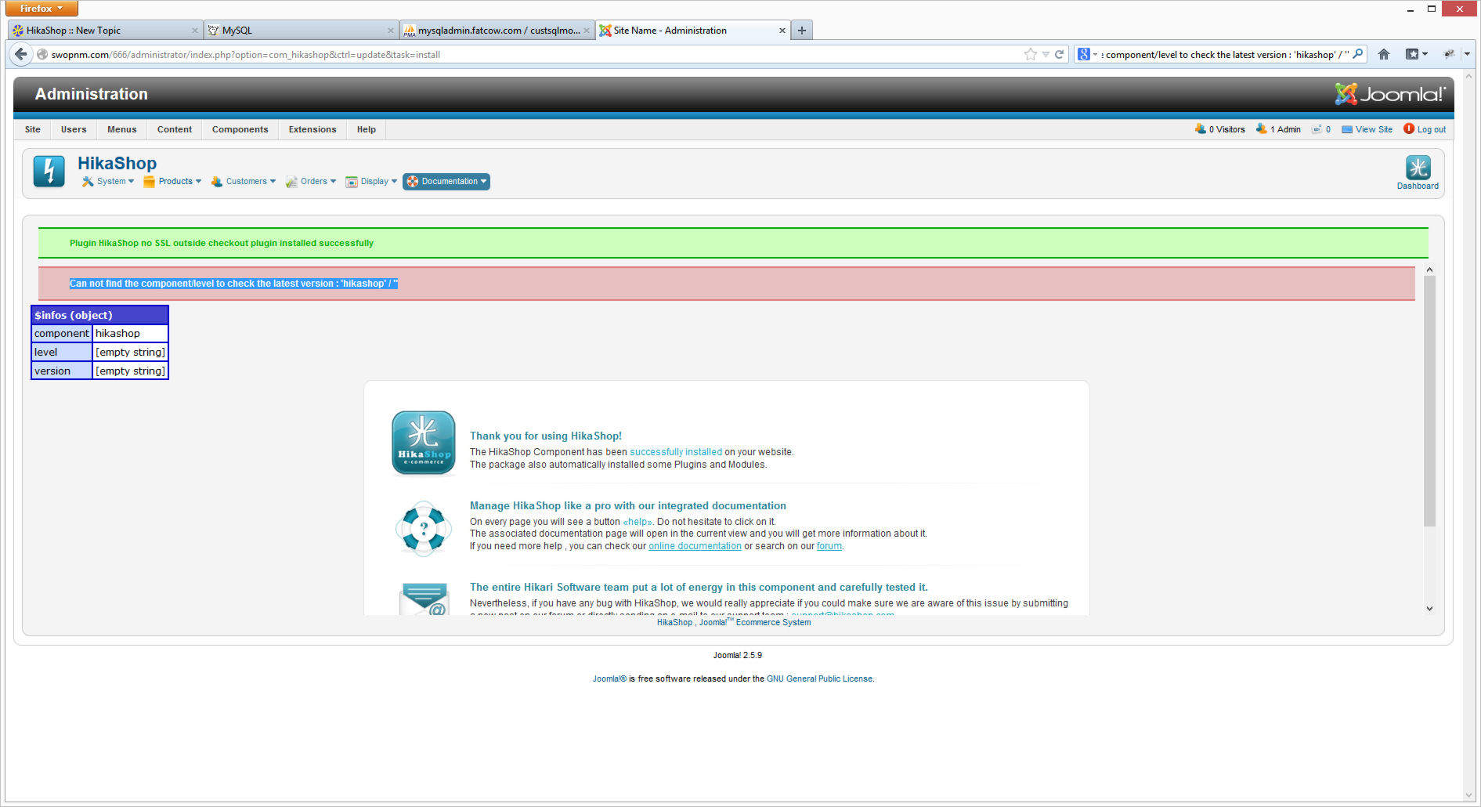The image size is (1481, 807).
Task: Open the Users menu
Action: [74, 129]
